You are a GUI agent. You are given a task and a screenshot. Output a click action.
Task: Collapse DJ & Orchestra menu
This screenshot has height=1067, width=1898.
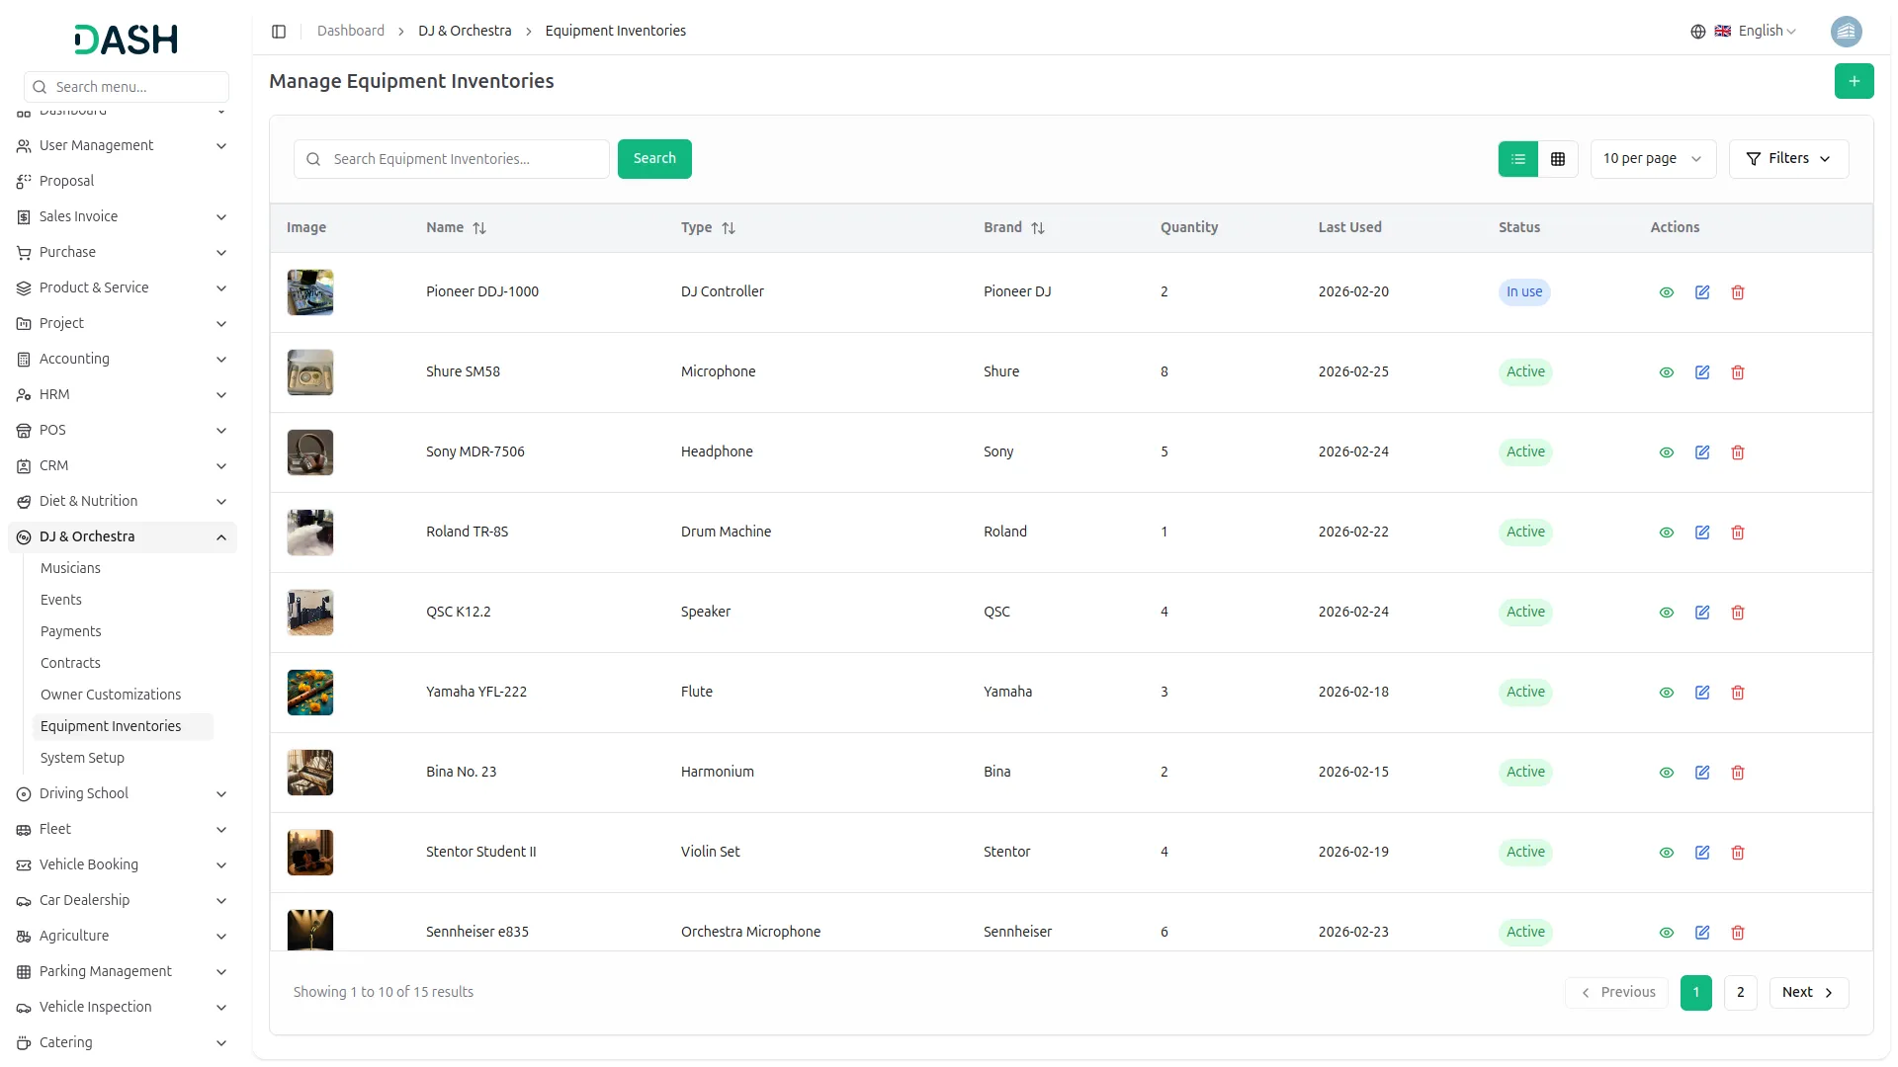point(220,537)
